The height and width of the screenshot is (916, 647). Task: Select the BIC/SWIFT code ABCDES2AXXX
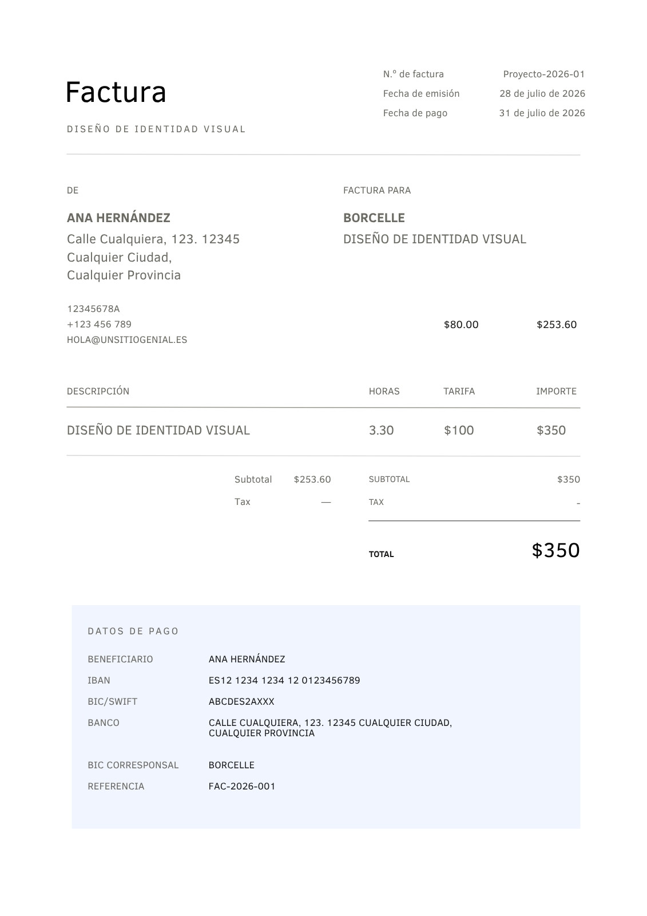tap(241, 701)
